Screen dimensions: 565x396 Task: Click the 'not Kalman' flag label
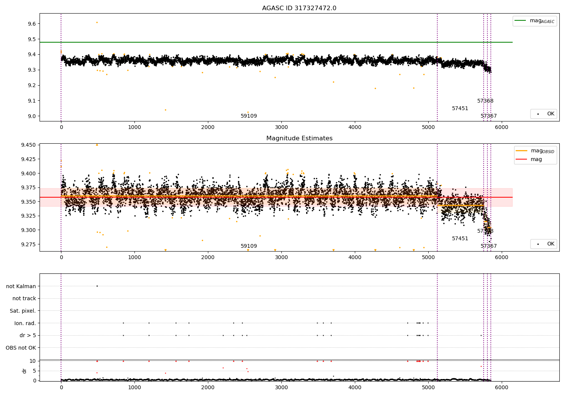coord(21,286)
